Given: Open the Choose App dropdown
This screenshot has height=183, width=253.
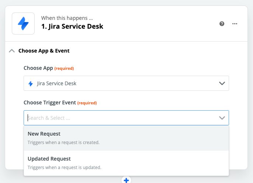Looking at the screenshot, I should coord(126,83).
